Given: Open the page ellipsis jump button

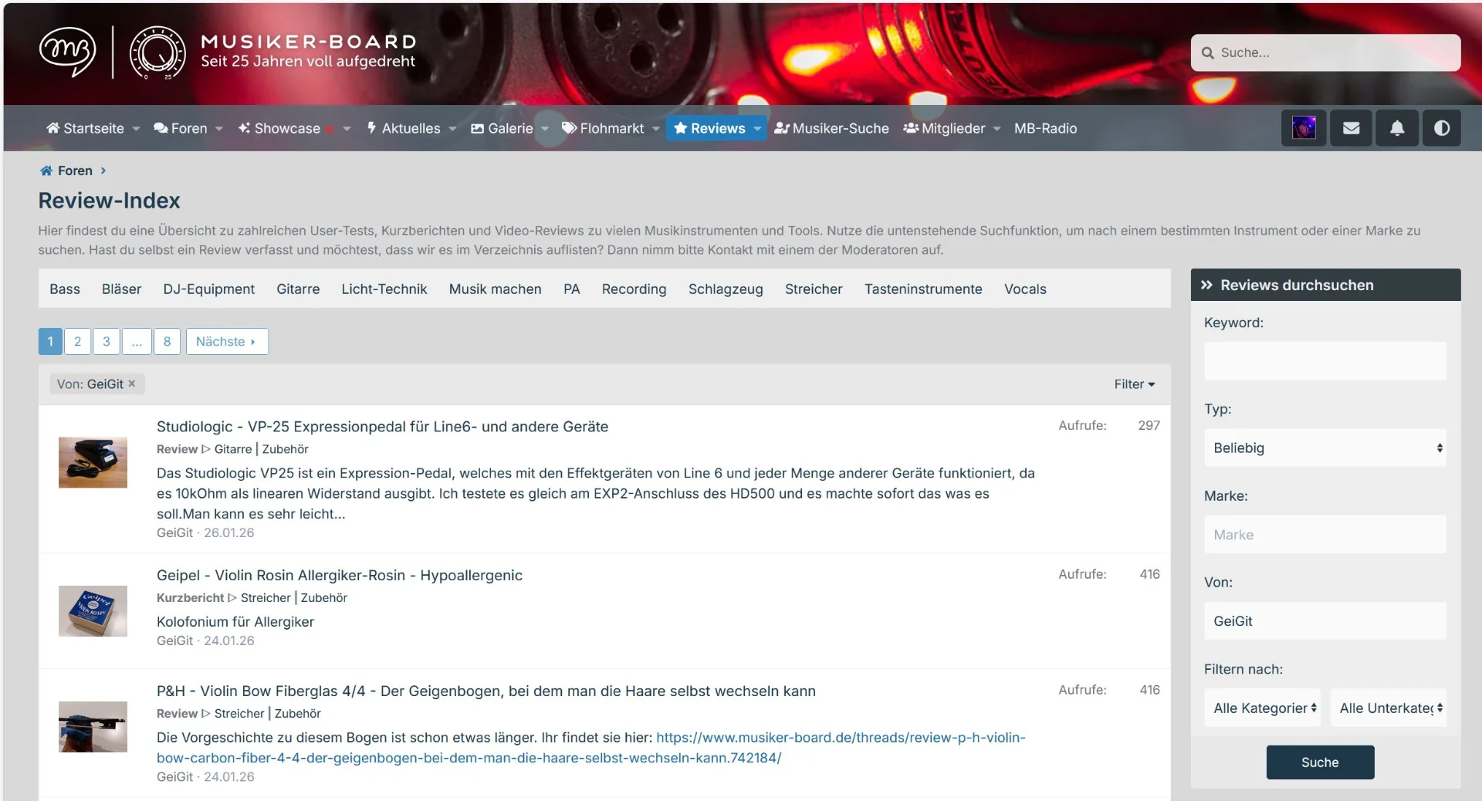Looking at the screenshot, I should 137,341.
